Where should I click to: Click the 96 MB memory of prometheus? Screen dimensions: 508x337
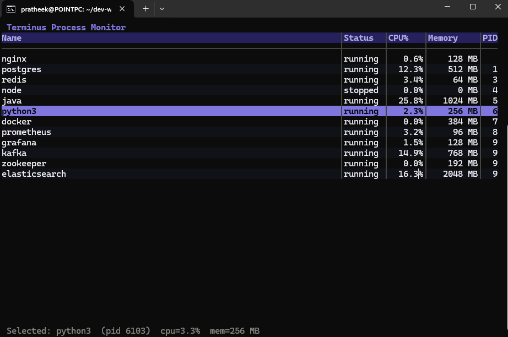[465, 132]
